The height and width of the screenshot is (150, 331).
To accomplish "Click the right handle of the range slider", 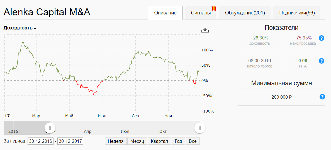I will pos(200,128).
